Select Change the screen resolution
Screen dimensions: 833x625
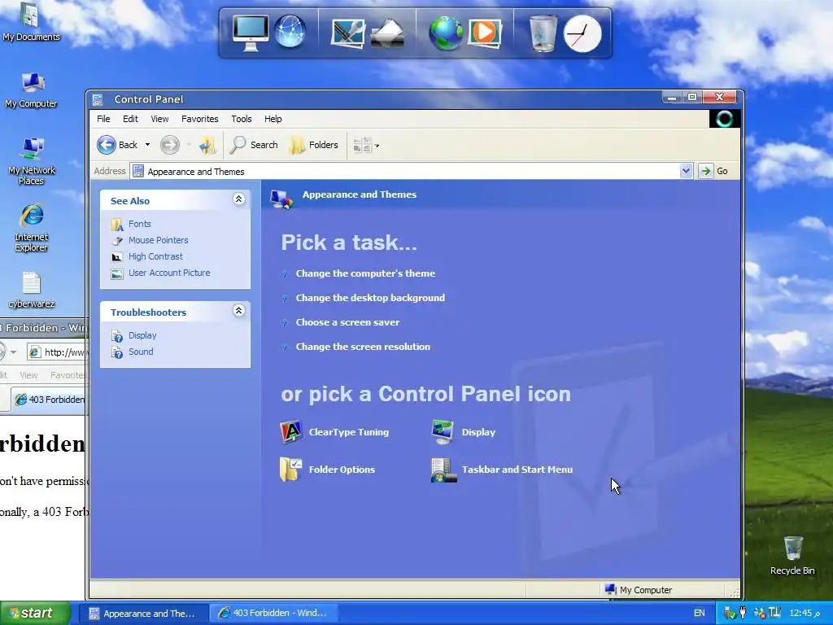click(x=363, y=347)
